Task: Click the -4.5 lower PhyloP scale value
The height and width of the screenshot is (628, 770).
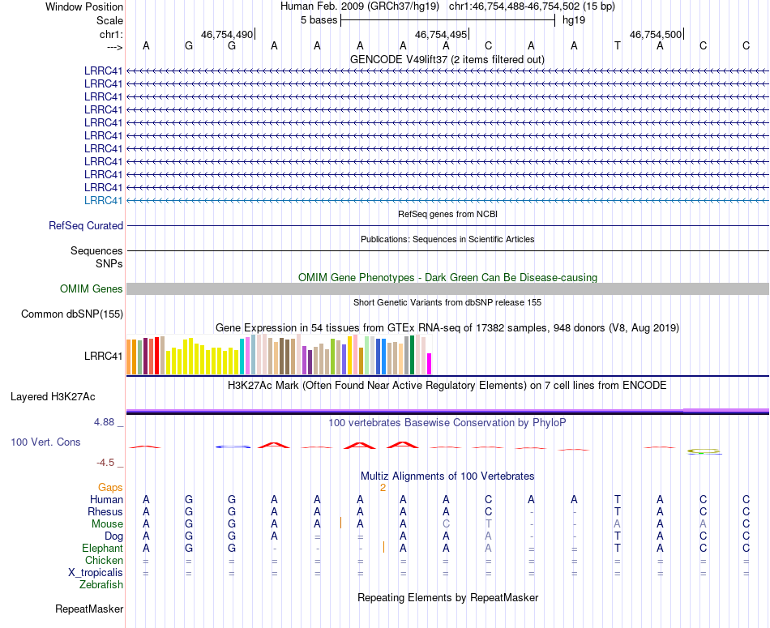Action: 105,463
